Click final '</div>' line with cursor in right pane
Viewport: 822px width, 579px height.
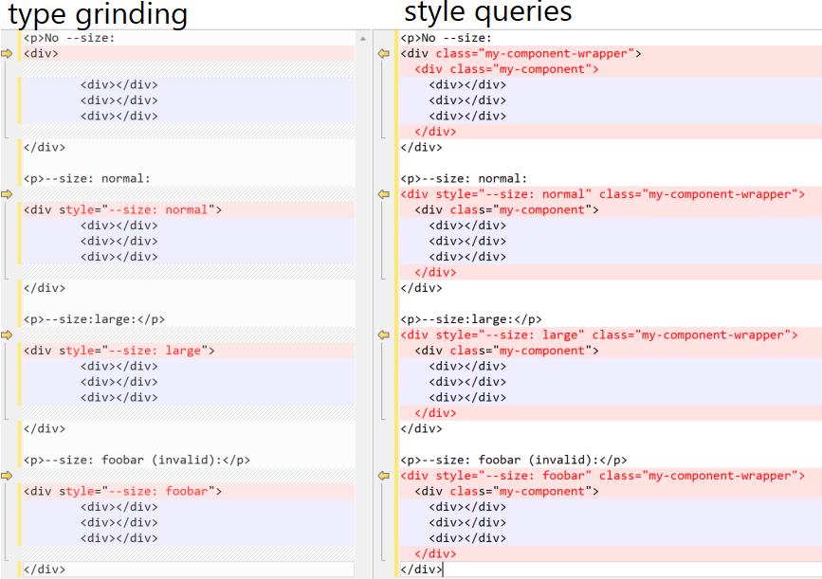coord(422,569)
